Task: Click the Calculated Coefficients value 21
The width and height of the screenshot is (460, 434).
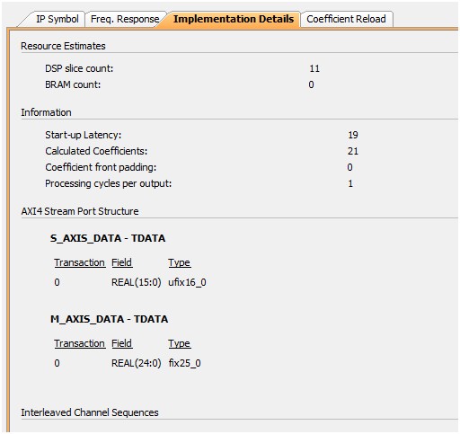Action: pos(353,151)
